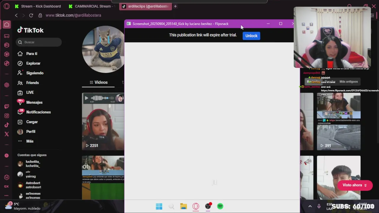Open the sidebar three-dots more options
379x213 pixels.
click(x=7, y=196)
